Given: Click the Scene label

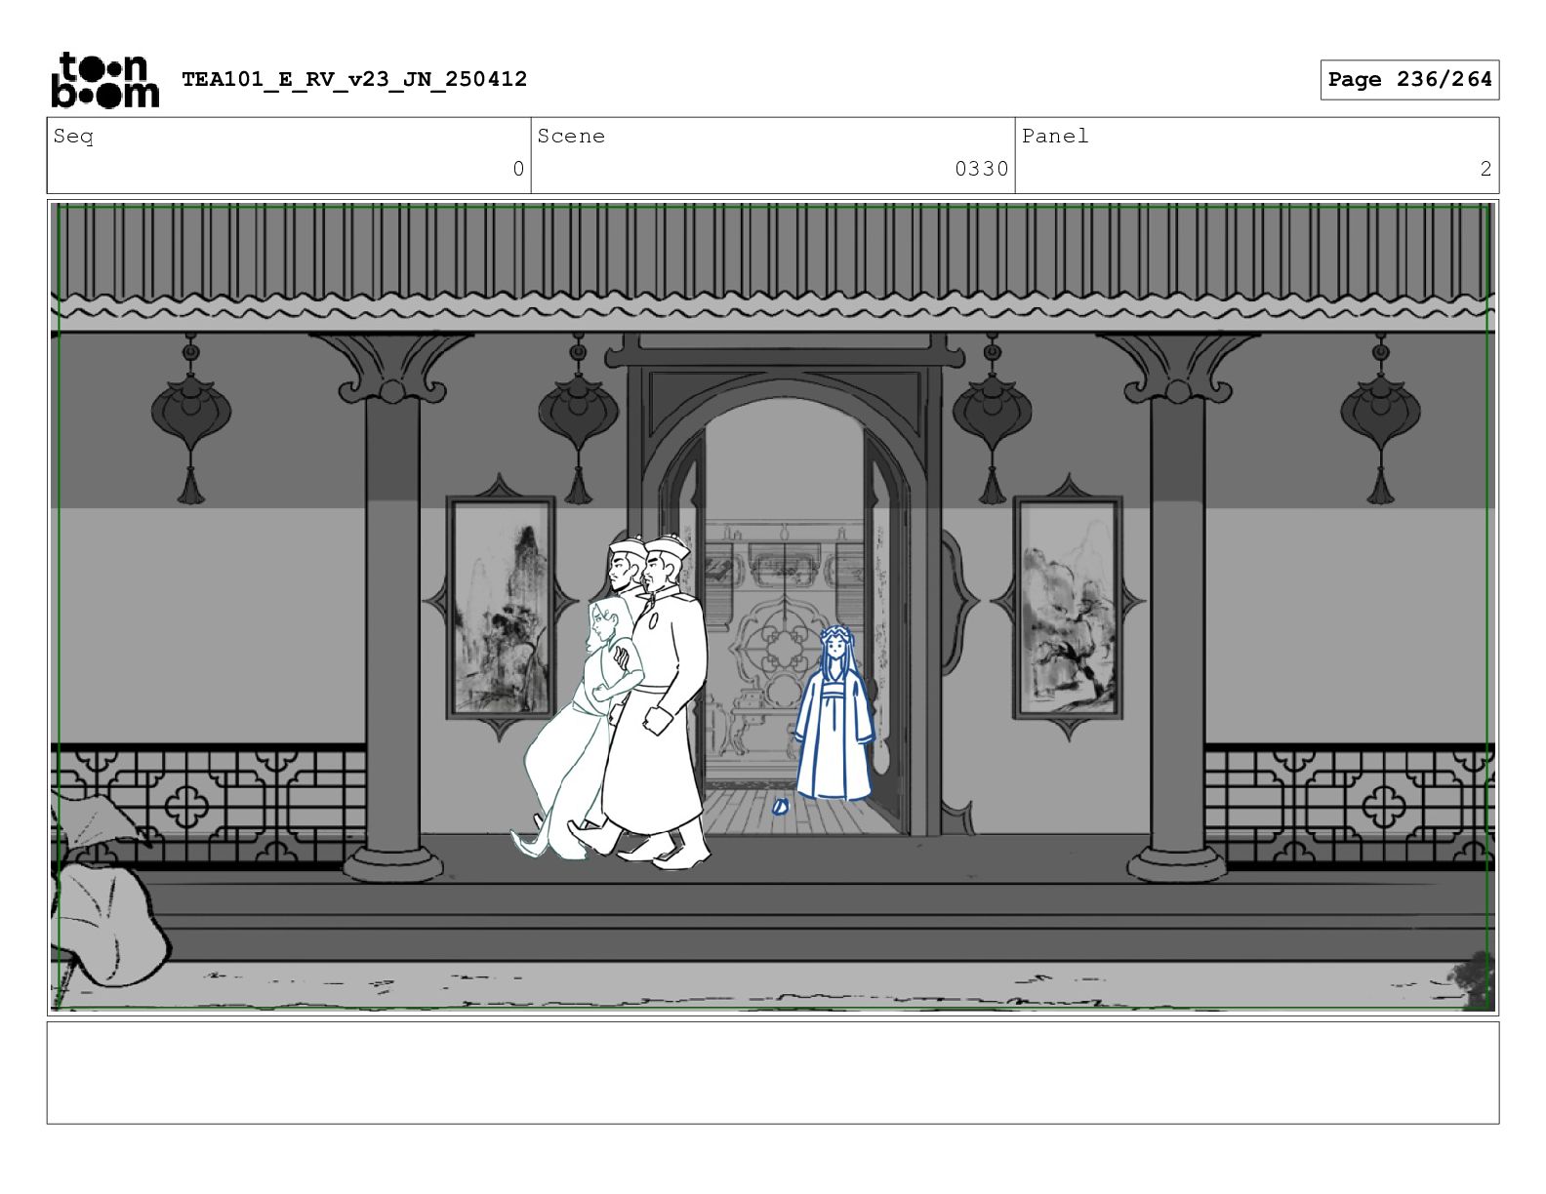Looking at the screenshot, I should [x=571, y=137].
